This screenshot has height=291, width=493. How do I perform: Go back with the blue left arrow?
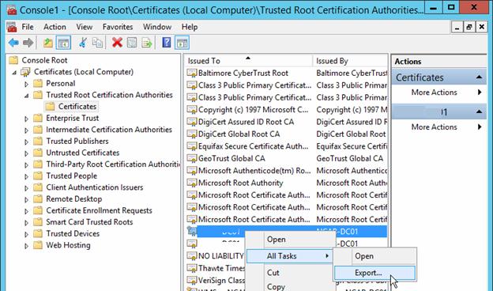pos(13,43)
